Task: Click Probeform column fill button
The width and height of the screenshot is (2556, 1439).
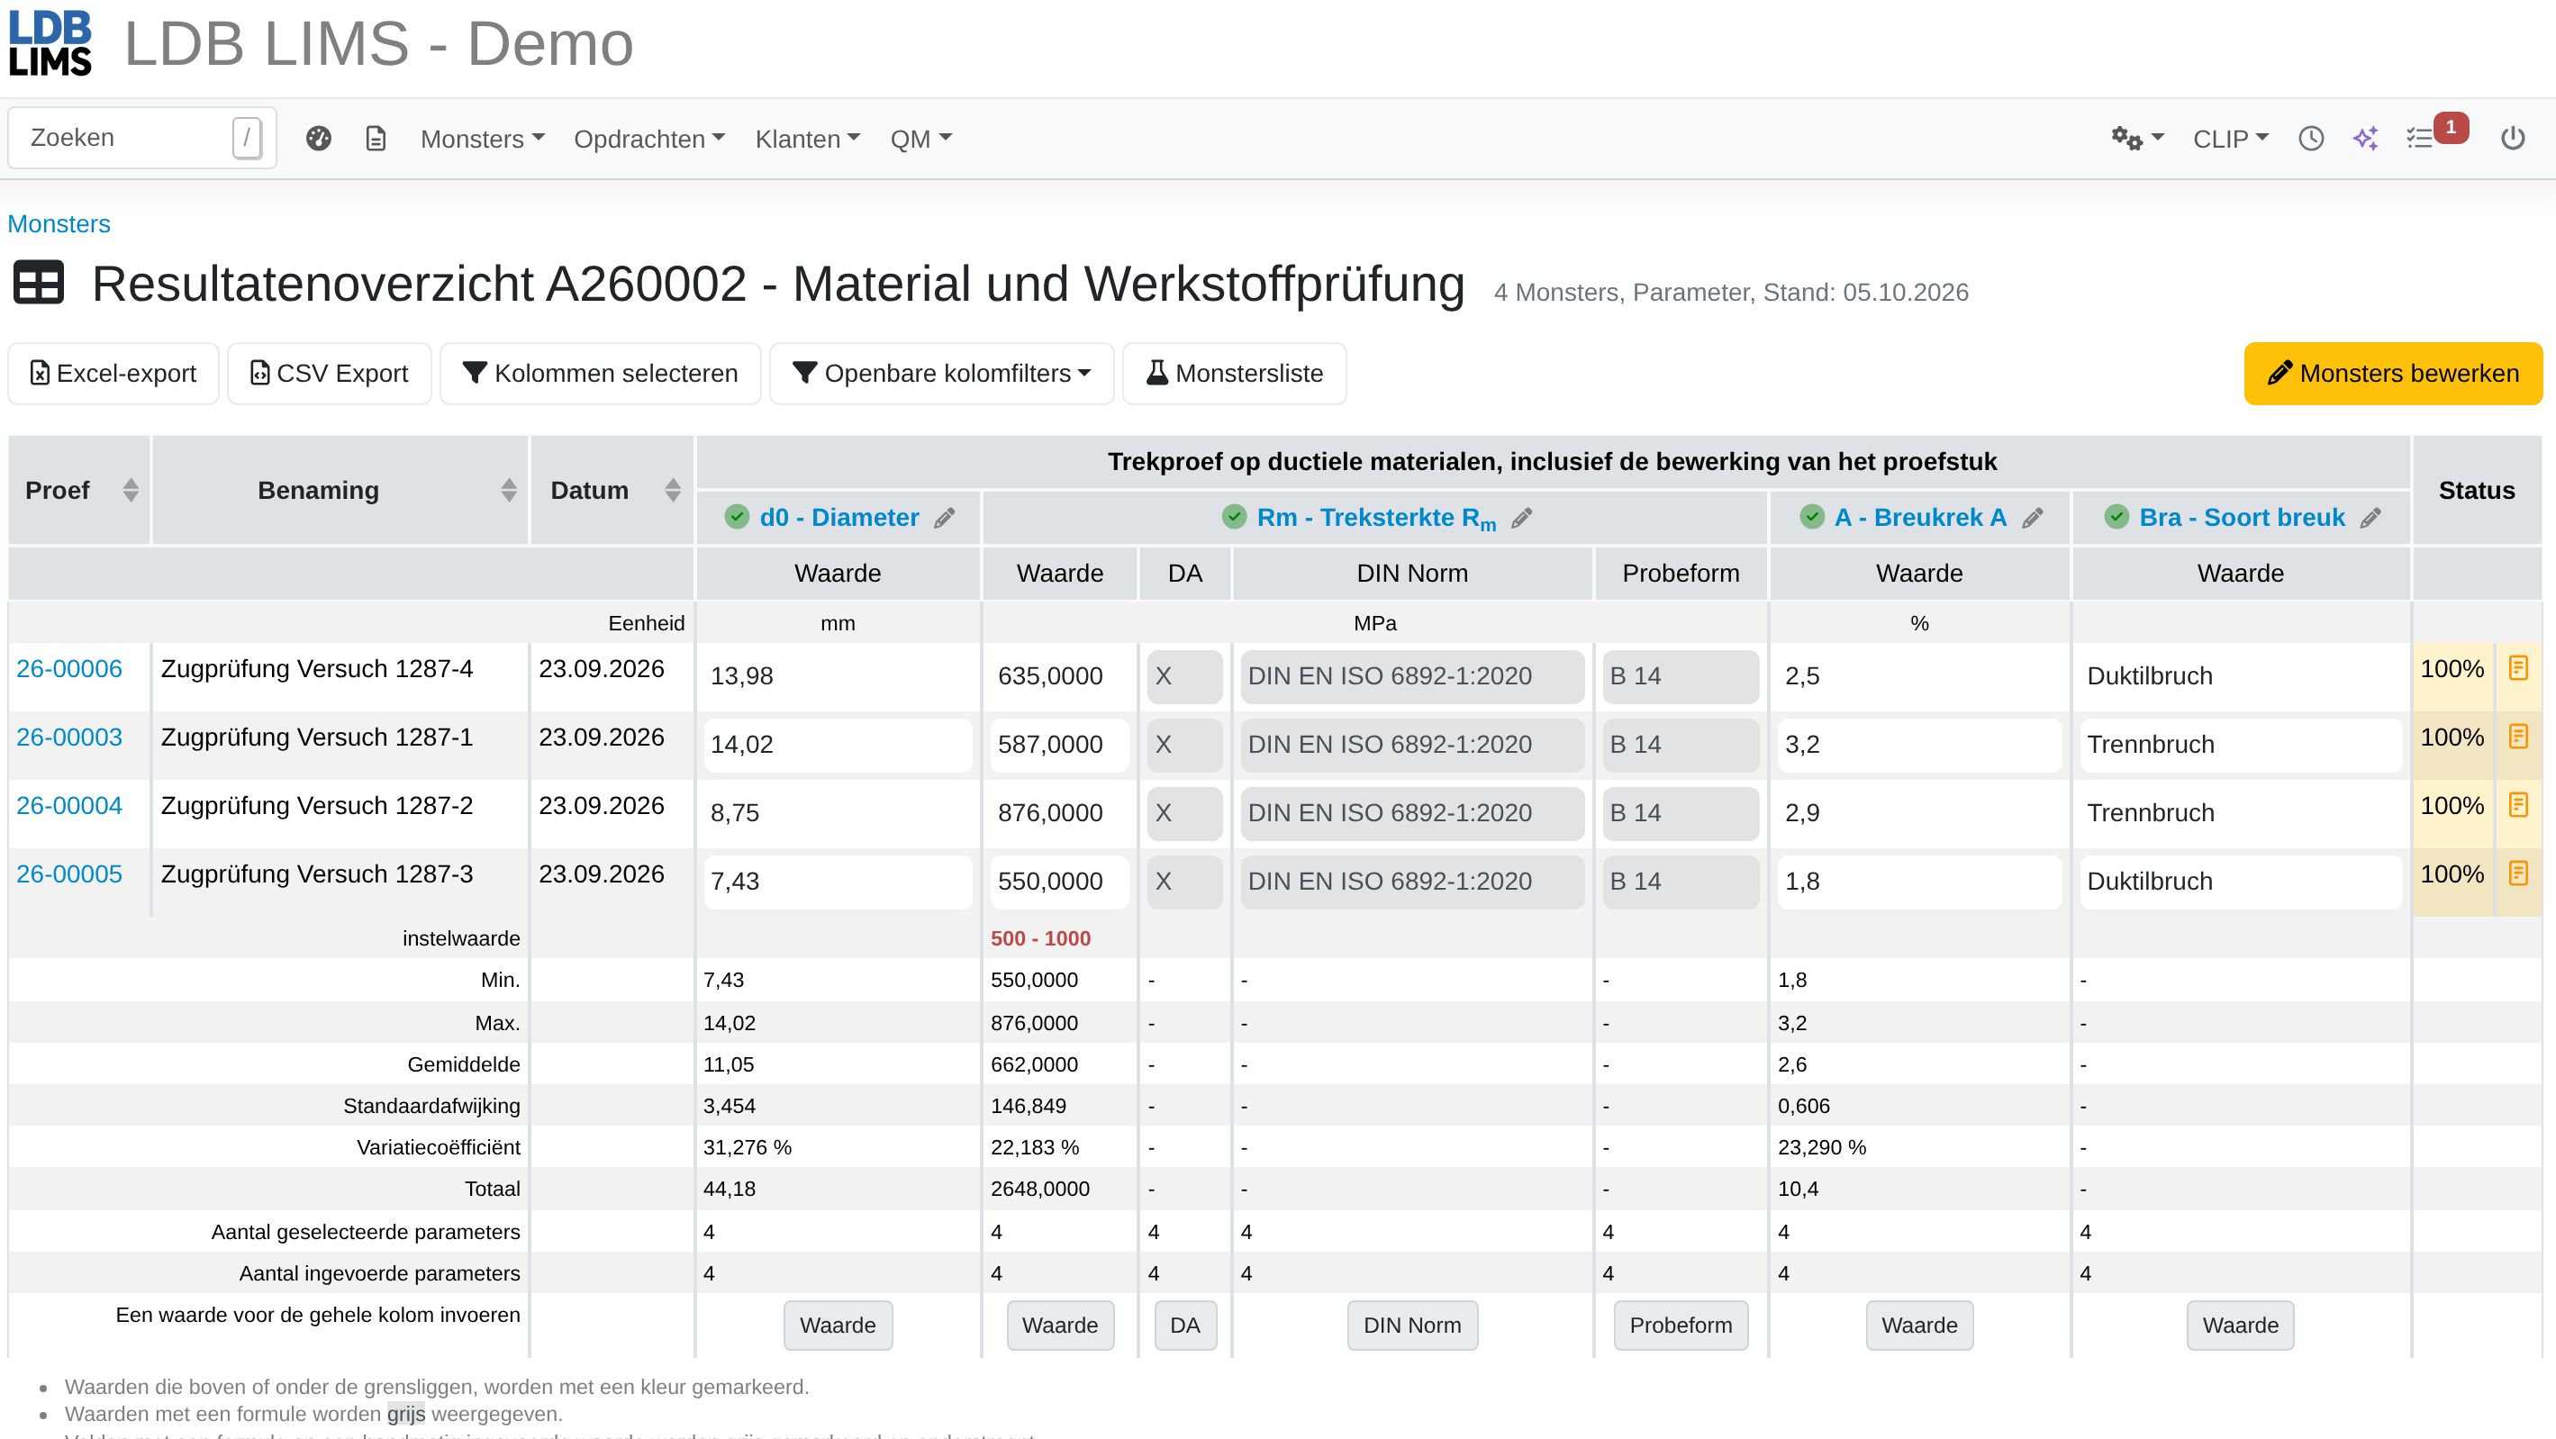Action: point(1681,1326)
